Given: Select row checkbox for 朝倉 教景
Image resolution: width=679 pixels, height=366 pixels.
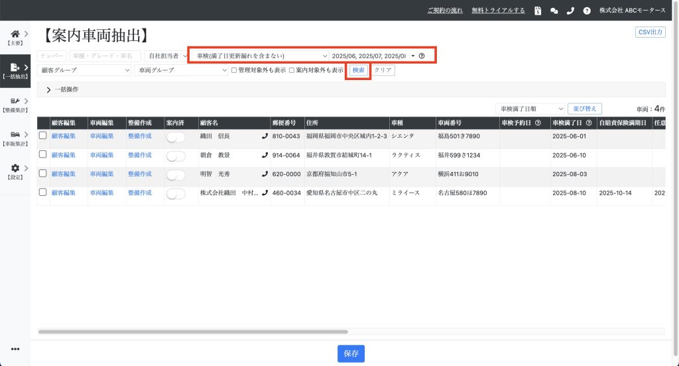Looking at the screenshot, I should [42, 154].
